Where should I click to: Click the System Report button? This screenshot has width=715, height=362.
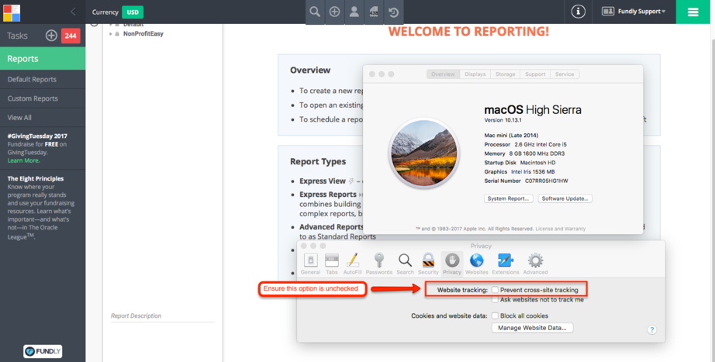[x=509, y=198]
